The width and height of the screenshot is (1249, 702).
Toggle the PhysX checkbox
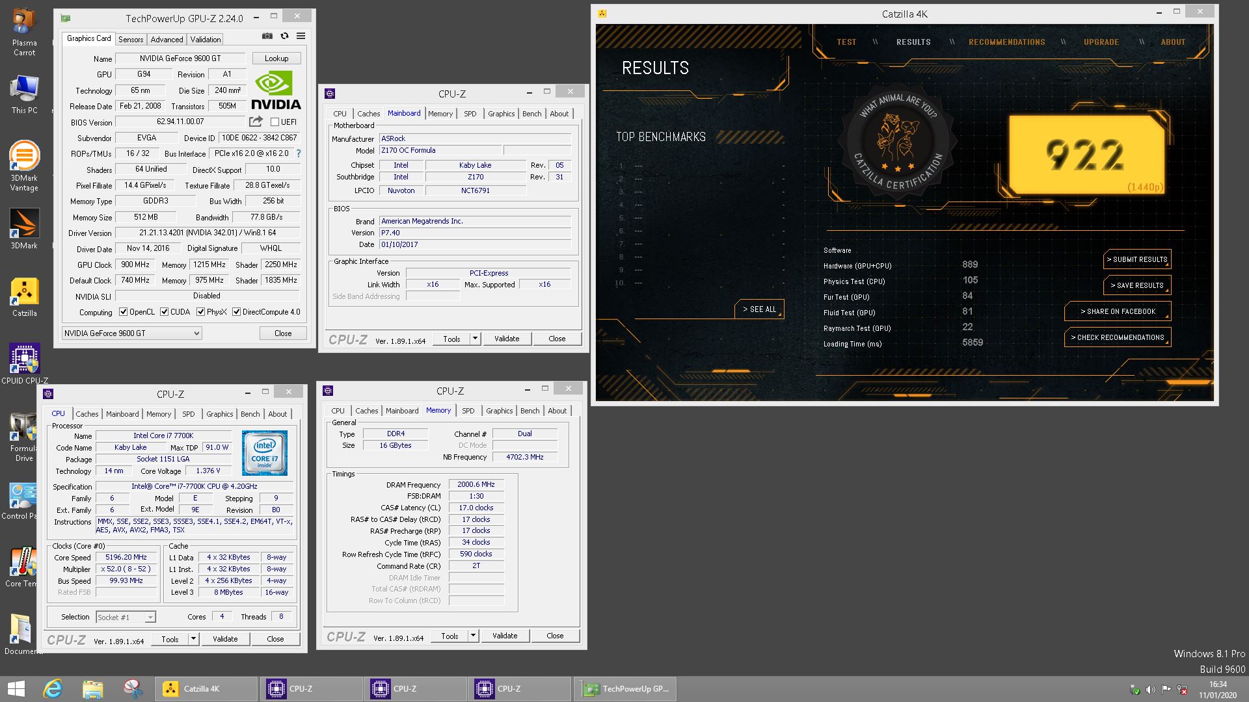[200, 312]
